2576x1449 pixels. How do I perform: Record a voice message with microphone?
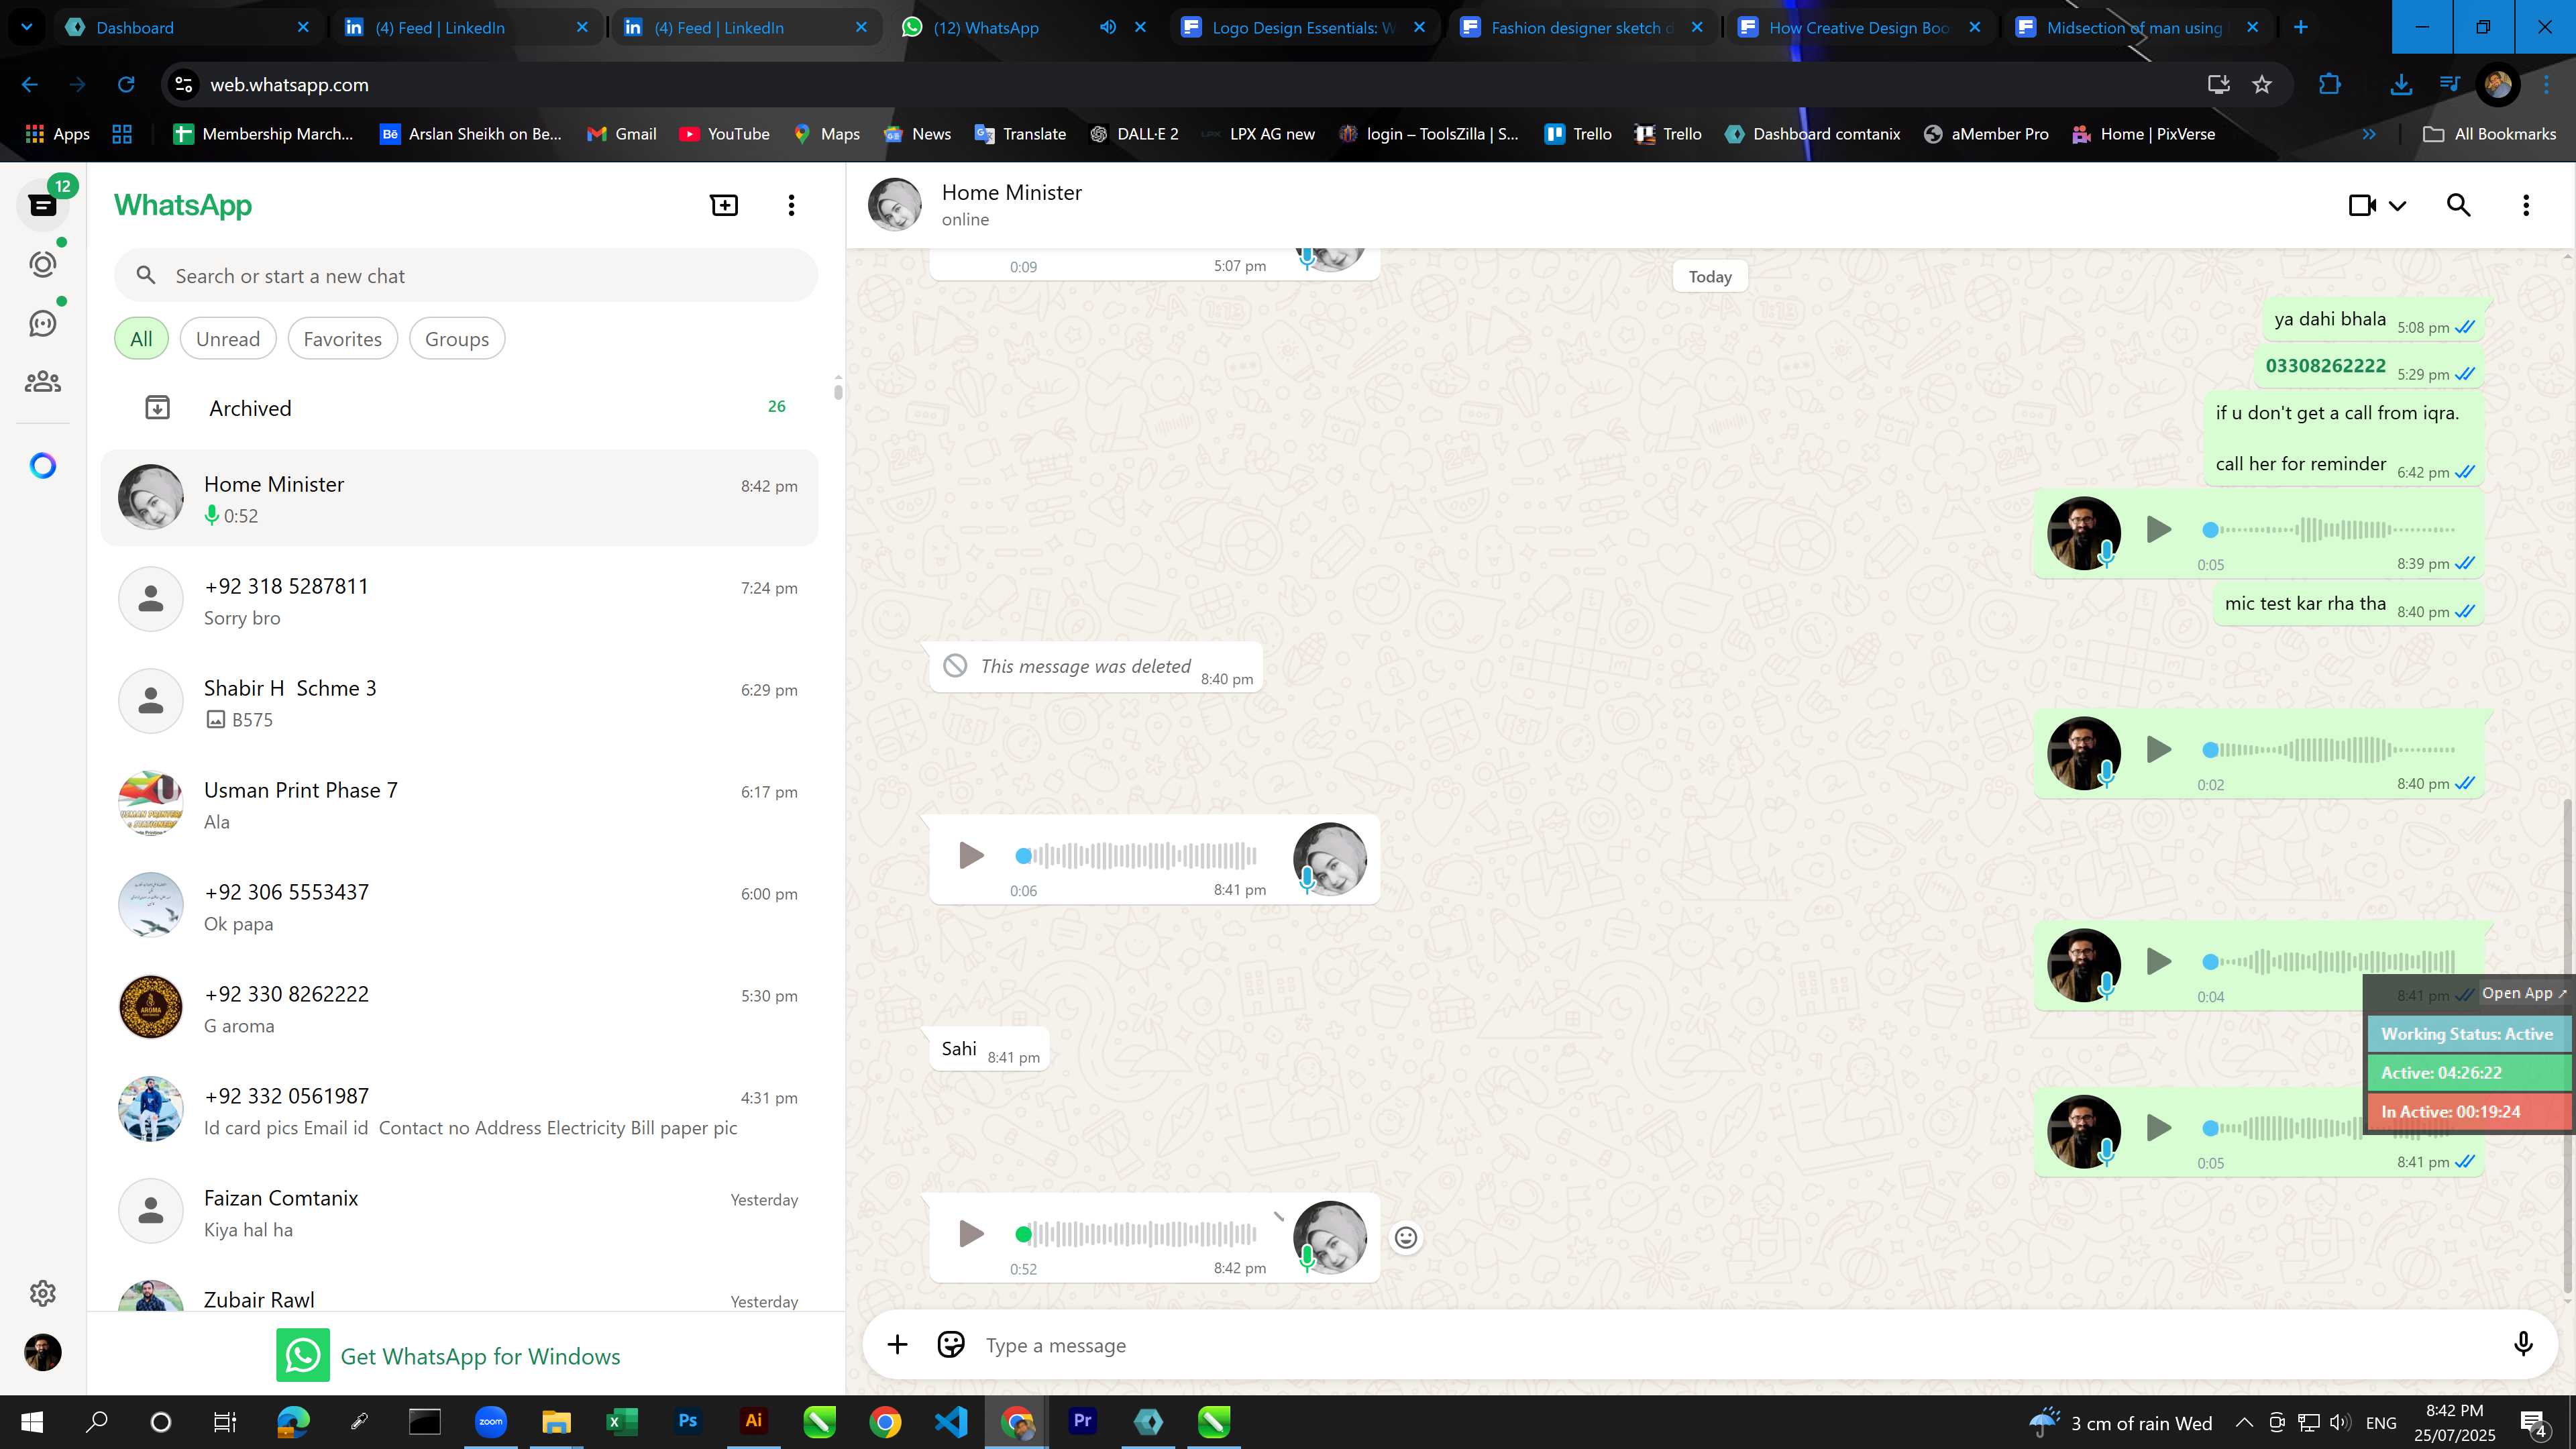[2523, 1345]
